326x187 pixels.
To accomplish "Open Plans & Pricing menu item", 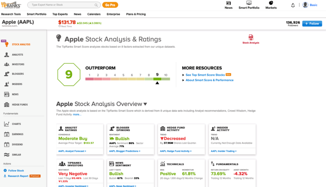I will (136, 14).
